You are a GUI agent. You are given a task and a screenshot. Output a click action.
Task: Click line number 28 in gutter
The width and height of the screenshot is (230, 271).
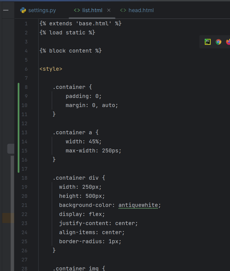click(24, 269)
